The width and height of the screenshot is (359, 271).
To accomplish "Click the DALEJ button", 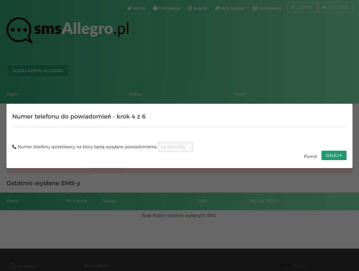I will tap(334, 155).
